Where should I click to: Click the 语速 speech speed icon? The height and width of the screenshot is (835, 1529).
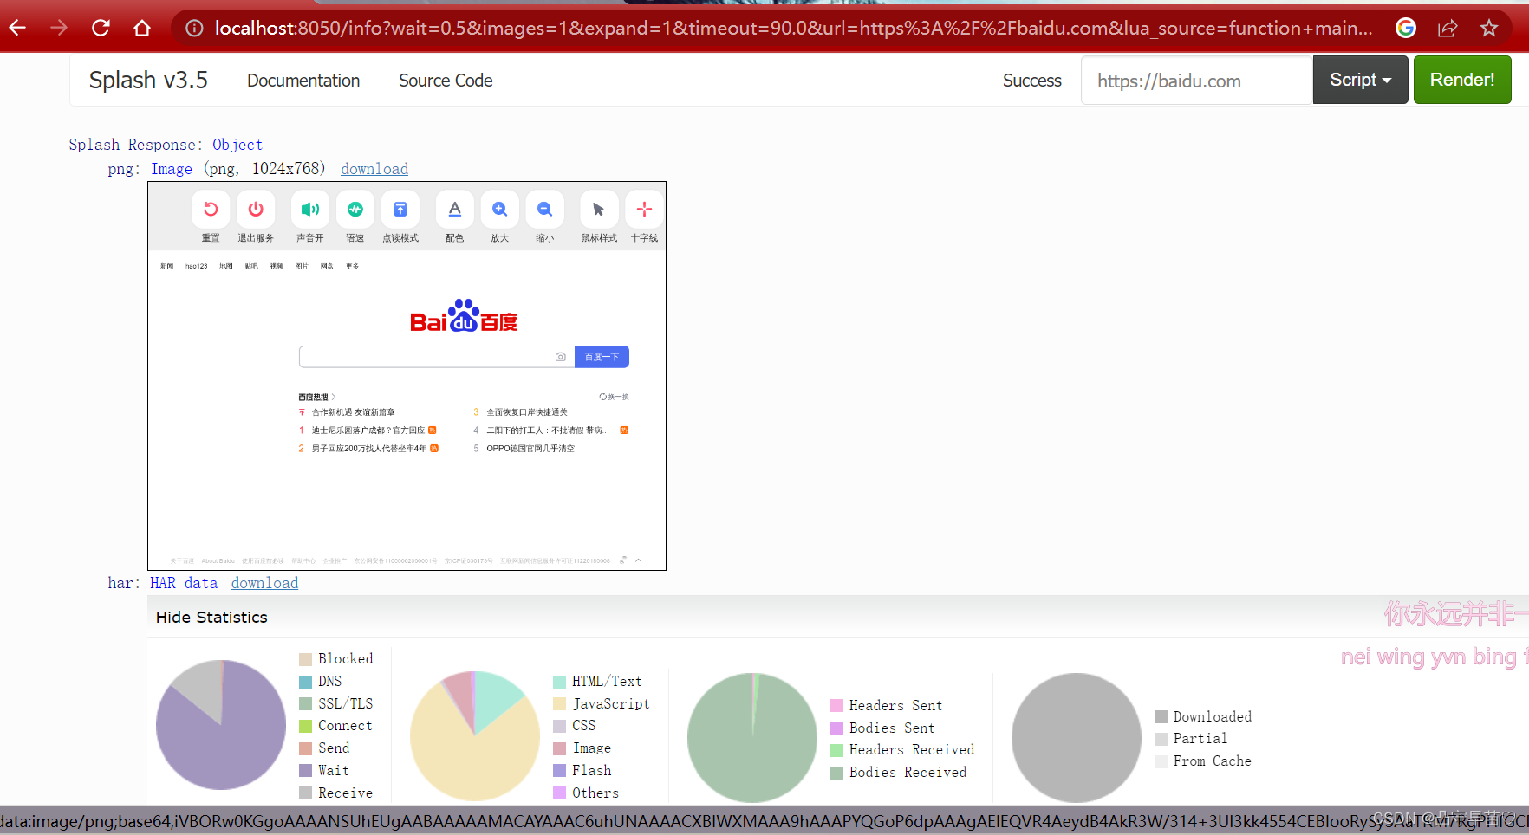coord(355,210)
